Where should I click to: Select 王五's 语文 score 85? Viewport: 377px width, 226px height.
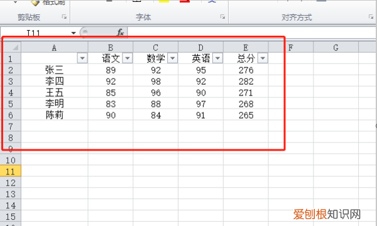[111, 92]
